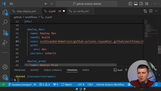The width and height of the screenshot is (161, 91).
Task: Change the UTF-8 file encoding
Action: (x=81, y=85)
